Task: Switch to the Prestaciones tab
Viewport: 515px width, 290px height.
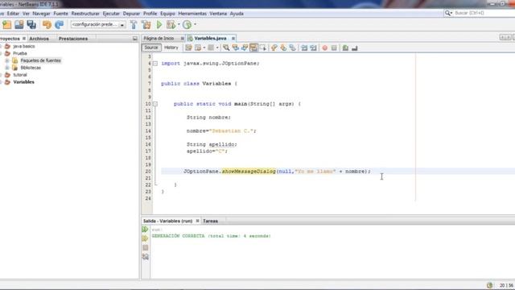Action: pyautogui.click(x=73, y=39)
